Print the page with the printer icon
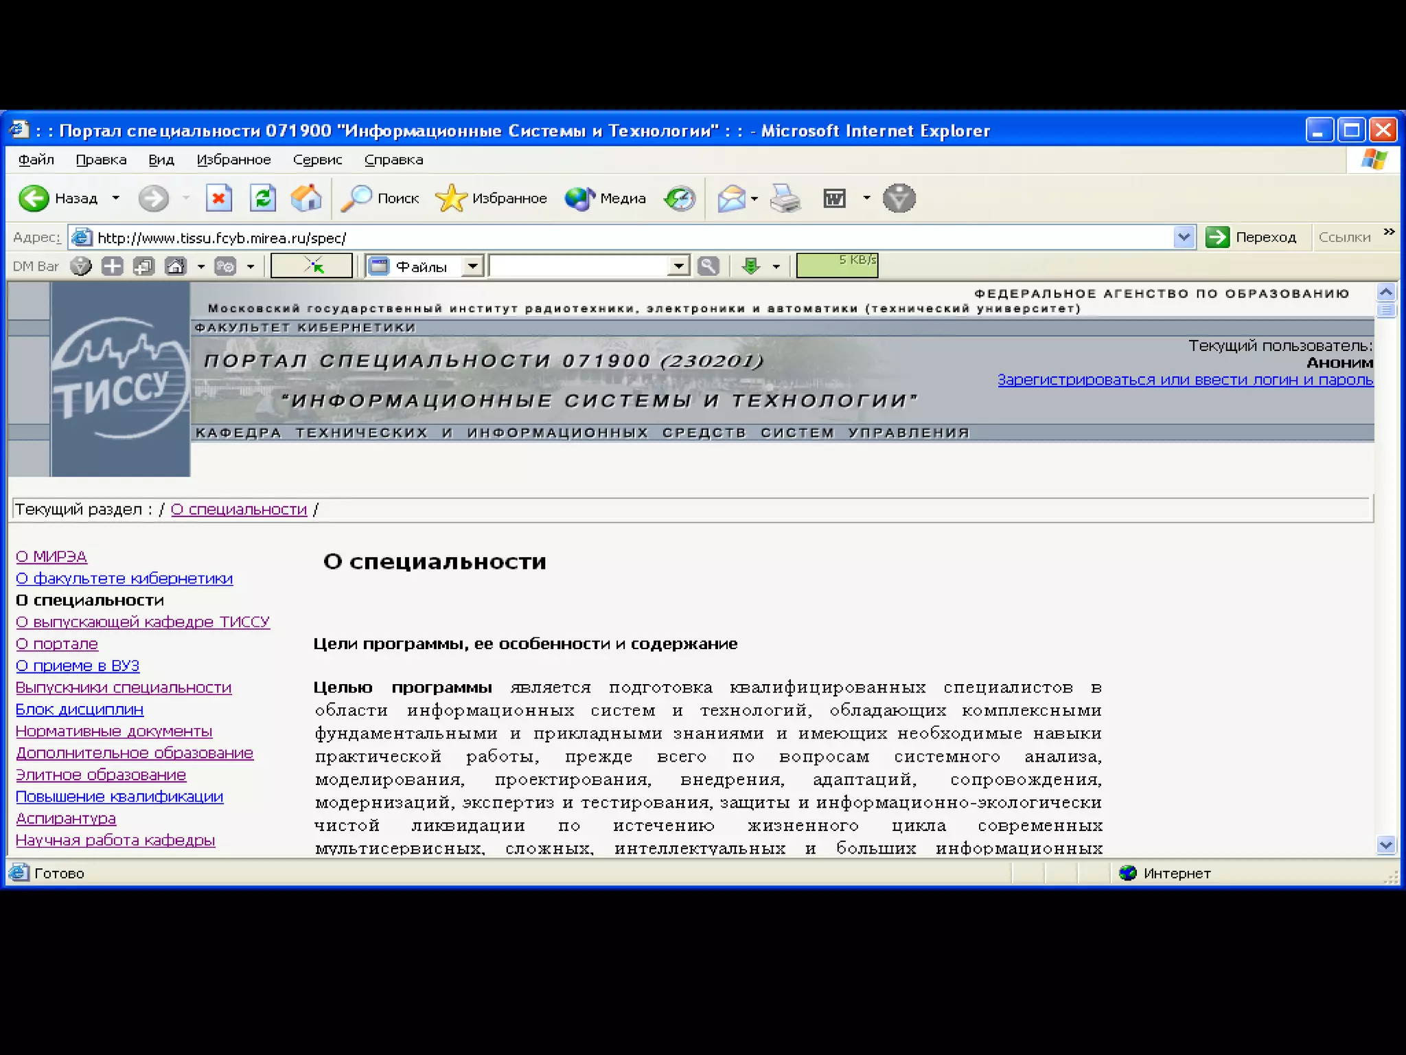Viewport: 1406px width, 1055px height. (785, 198)
